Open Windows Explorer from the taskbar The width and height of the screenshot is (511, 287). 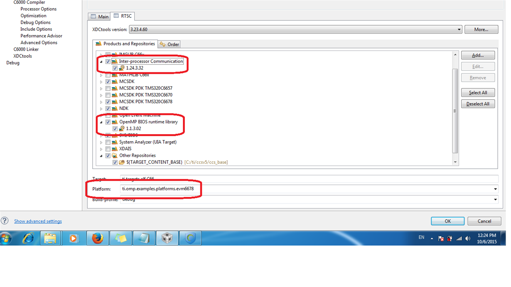[x=50, y=238]
